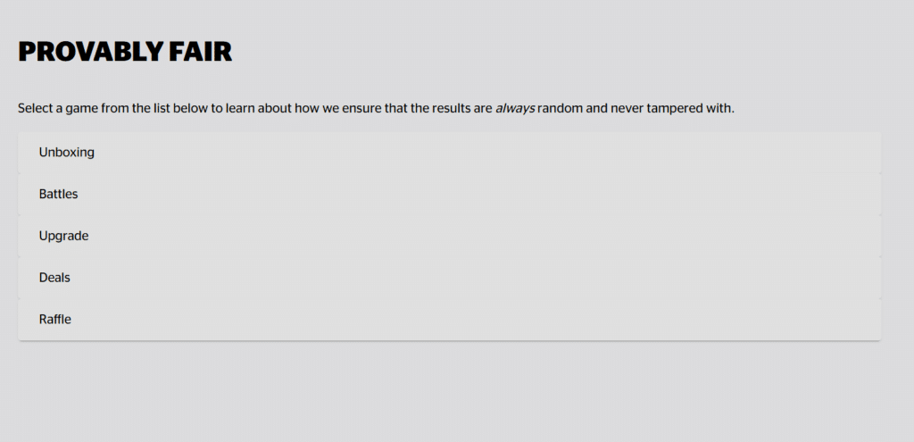The height and width of the screenshot is (442, 914).
Task: Expand the Battles accordion row
Action: click(450, 194)
